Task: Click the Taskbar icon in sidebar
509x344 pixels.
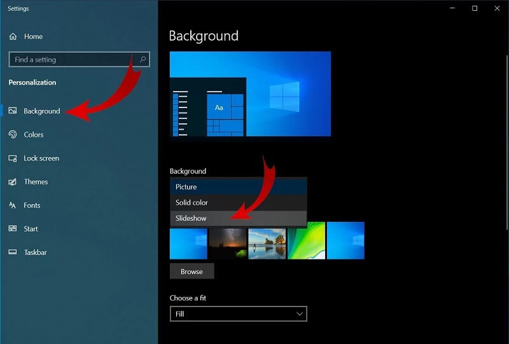Action: [x=13, y=252]
